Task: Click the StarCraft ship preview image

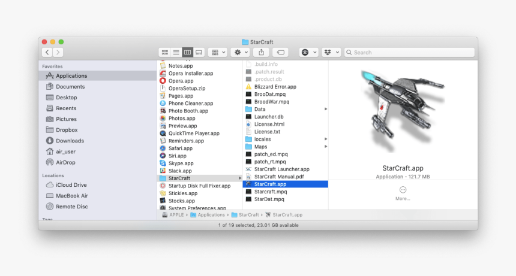Action: click(x=403, y=111)
